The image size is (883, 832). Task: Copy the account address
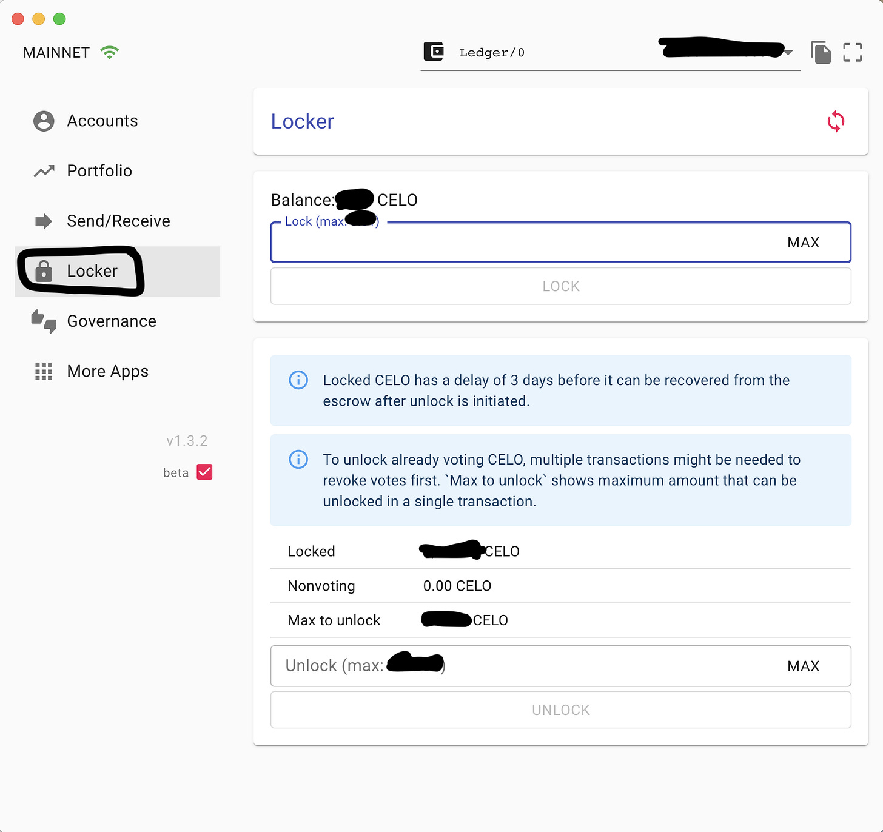(821, 52)
